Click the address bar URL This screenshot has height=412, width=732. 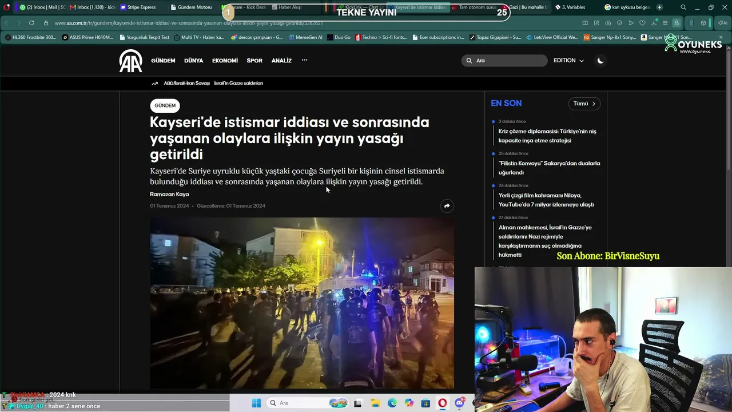(x=189, y=23)
